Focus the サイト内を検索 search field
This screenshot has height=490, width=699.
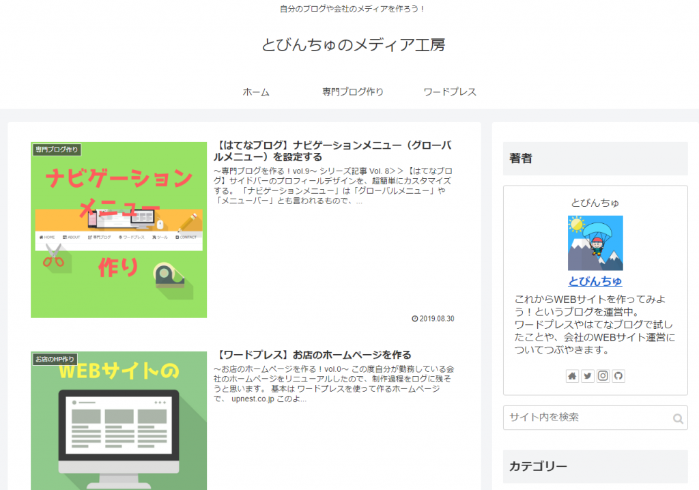point(595,418)
